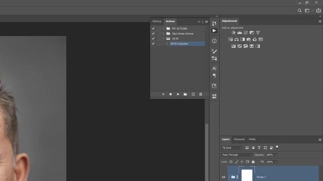This screenshot has width=323, height=181.
Task: Collapse the History/Actions panel with double arrows
Action: (x=199, y=22)
